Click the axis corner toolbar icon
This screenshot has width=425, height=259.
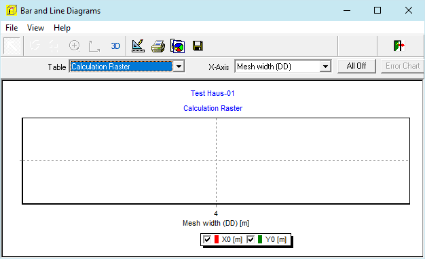94,46
